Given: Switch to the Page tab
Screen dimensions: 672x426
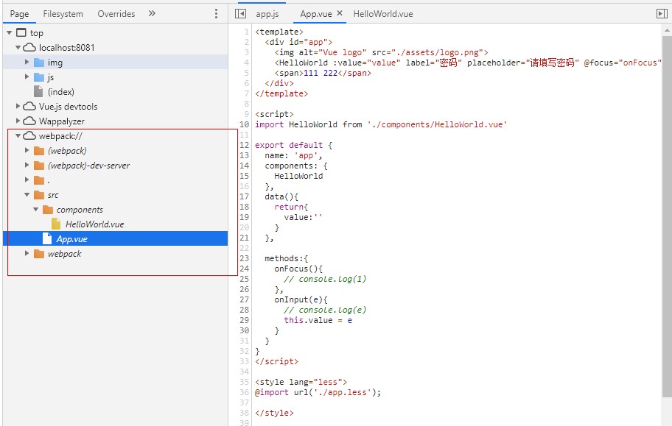Looking at the screenshot, I should [x=19, y=14].
